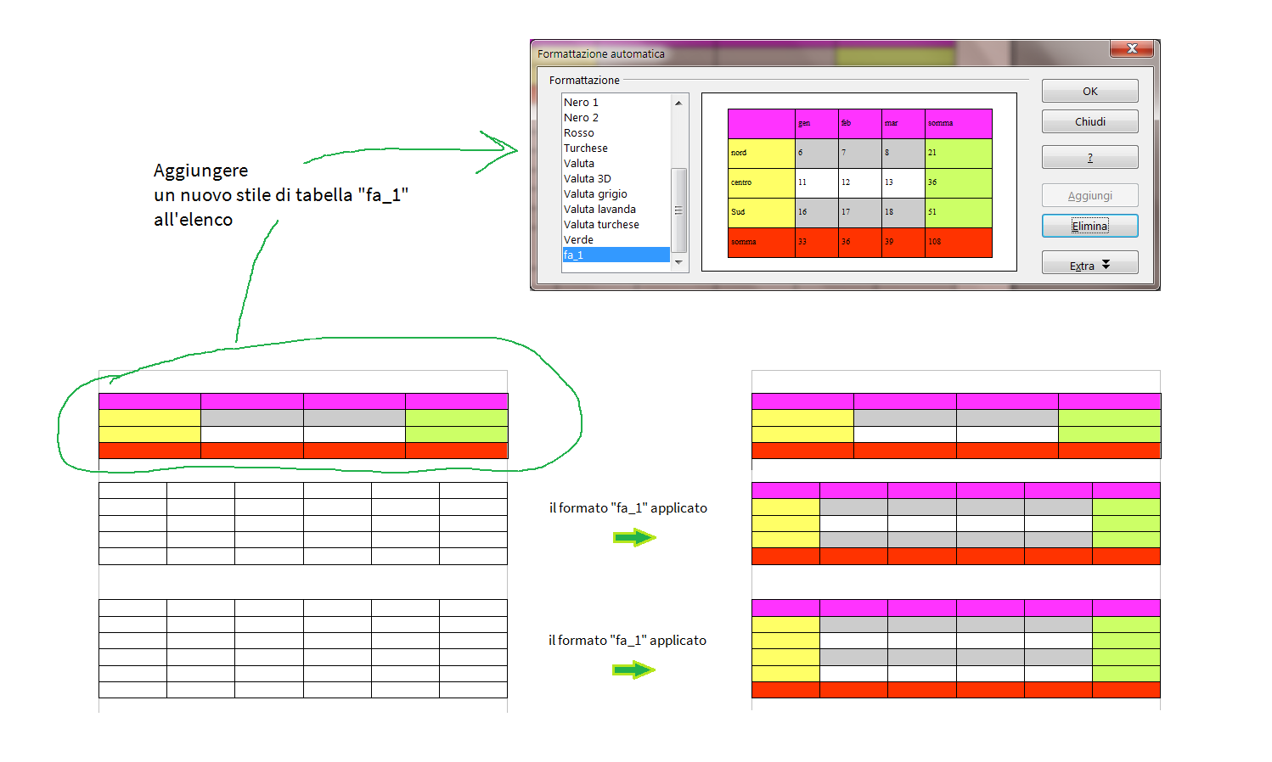The width and height of the screenshot is (1272, 762).
Task: Open the help button marked with ?
Action: click(1089, 158)
